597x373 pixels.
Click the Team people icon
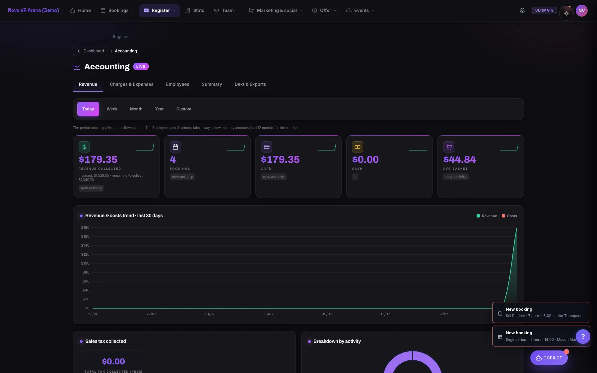point(216,11)
